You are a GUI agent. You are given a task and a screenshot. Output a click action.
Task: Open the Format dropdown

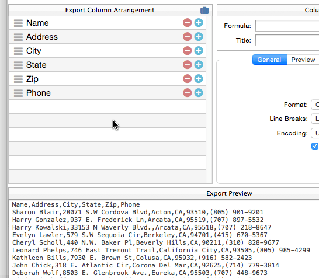click(x=315, y=105)
